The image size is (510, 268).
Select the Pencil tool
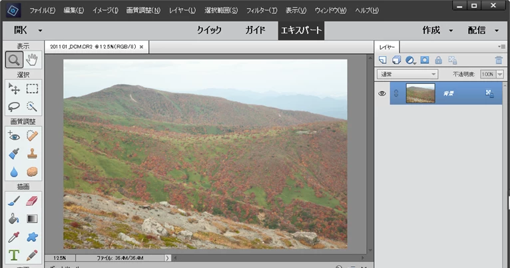pos(32,255)
